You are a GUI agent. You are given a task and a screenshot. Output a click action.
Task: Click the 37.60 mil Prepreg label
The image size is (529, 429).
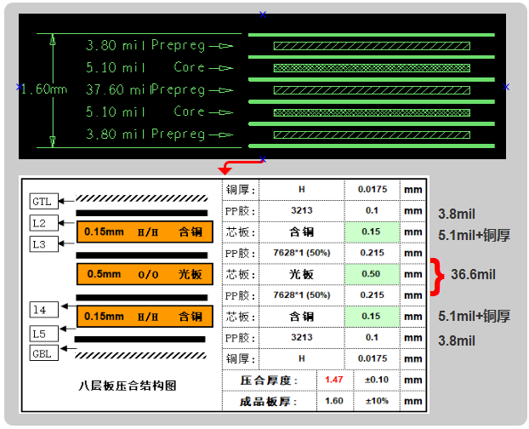tap(145, 89)
